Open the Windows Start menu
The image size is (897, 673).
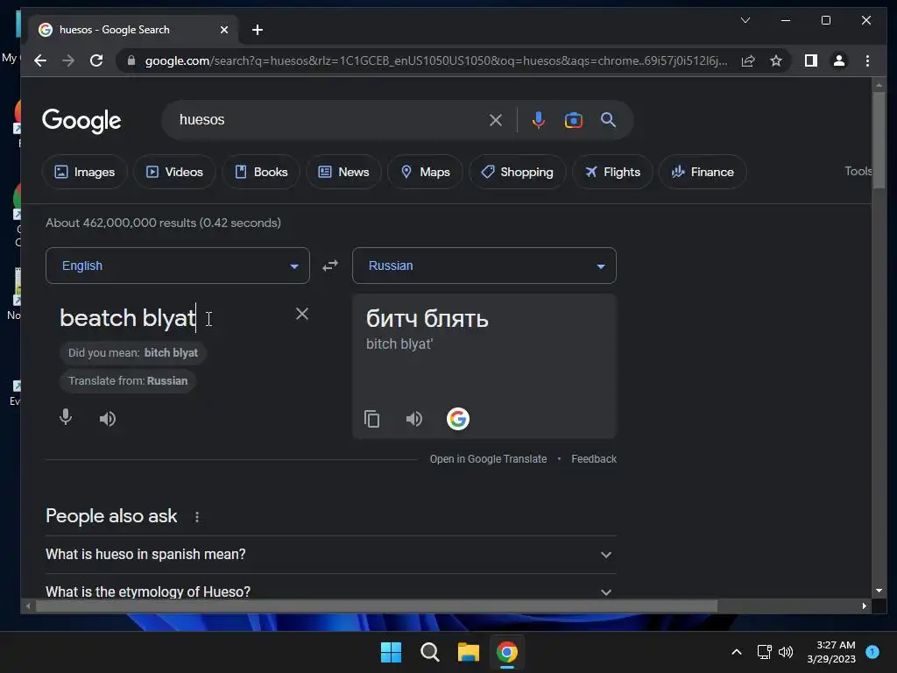click(x=391, y=652)
